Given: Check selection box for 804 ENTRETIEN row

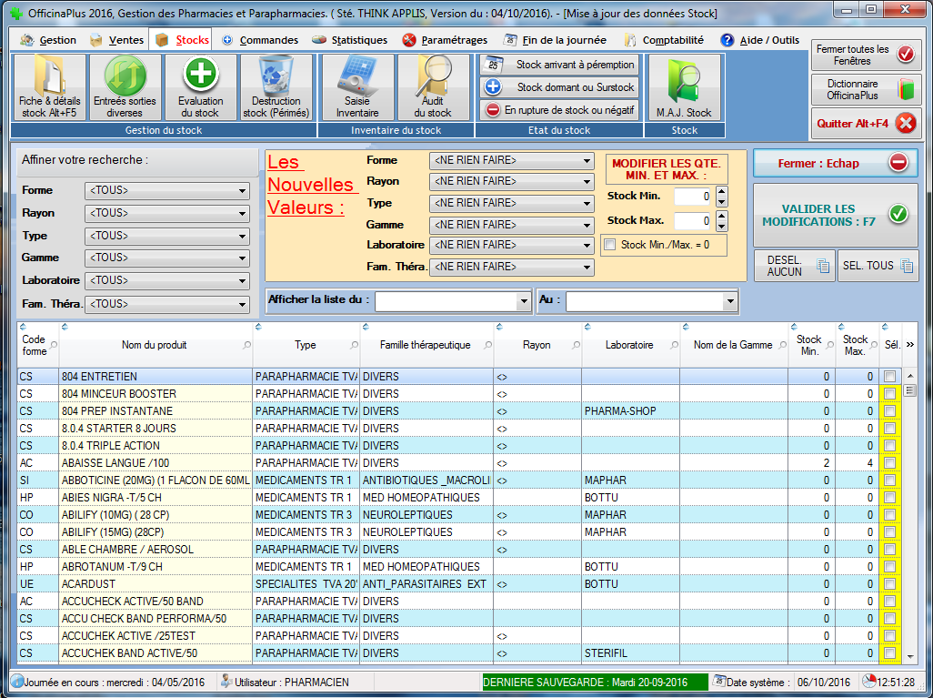Looking at the screenshot, I should pos(889,377).
